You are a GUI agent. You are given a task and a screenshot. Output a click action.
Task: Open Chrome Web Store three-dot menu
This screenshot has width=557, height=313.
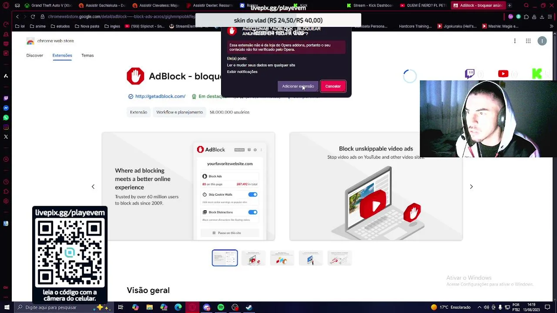515,41
